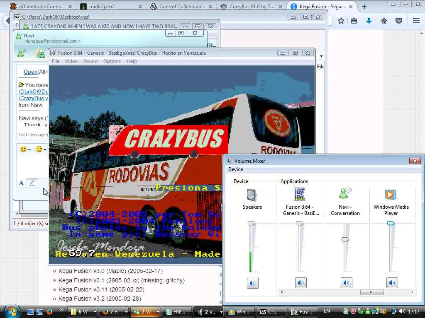
Task: Open the browser bookmarks list icon
Action: [354, 21]
